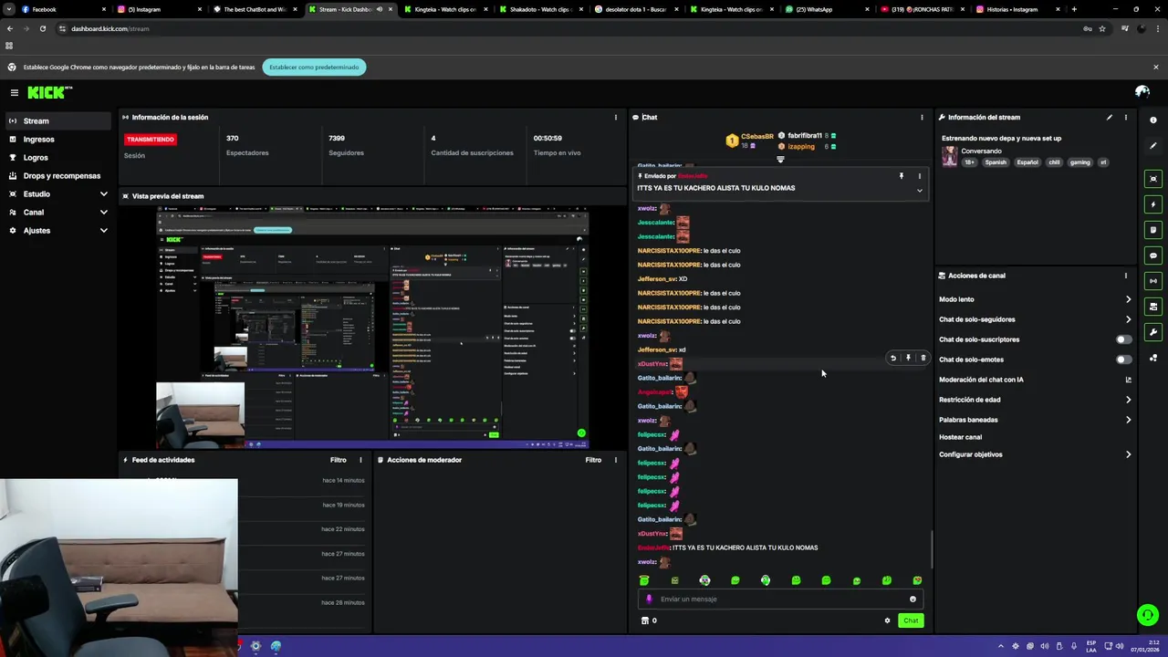The height and width of the screenshot is (657, 1168).
Task: Open the hamburger menu next to Kick logo
Action: (15, 92)
